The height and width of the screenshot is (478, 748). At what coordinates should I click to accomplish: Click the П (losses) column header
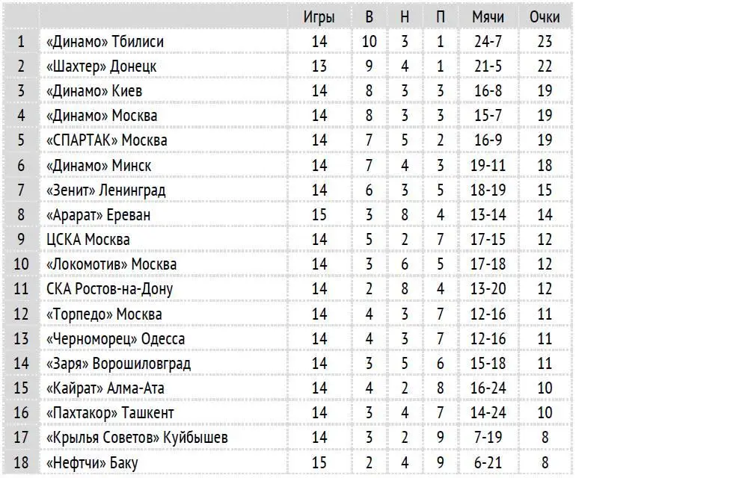tap(440, 17)
